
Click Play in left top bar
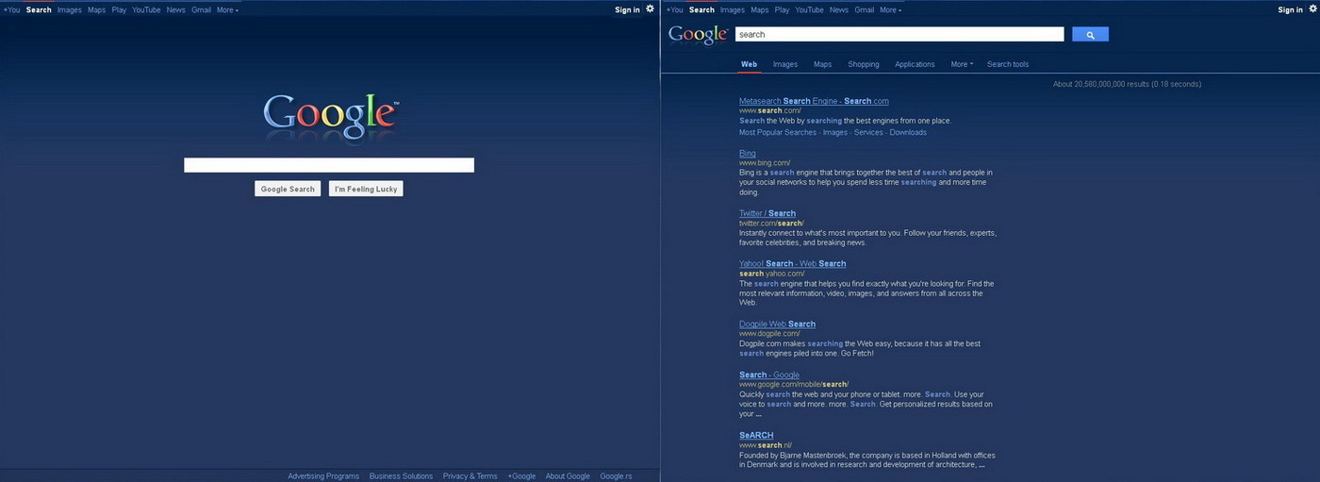click(119, 9)
